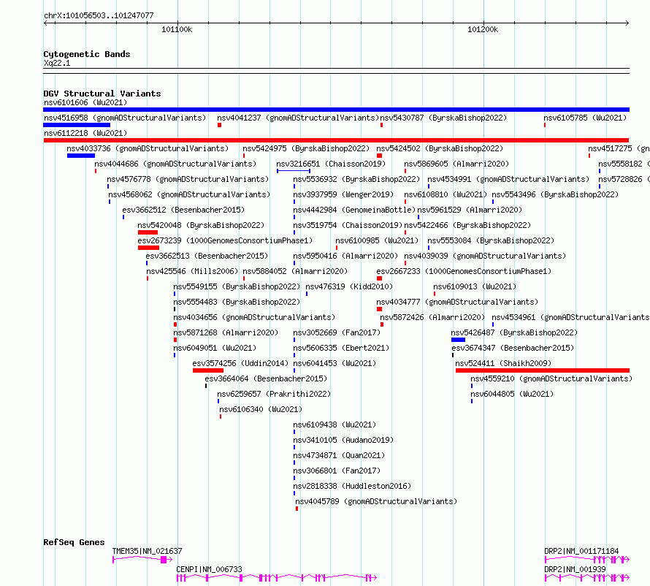Image resolution: width=650 pixels, height=586 pixels.
Task: Open esv2673239 (1000GenomesConsortiumPhase1) variant
Action: tap(225, 240)
